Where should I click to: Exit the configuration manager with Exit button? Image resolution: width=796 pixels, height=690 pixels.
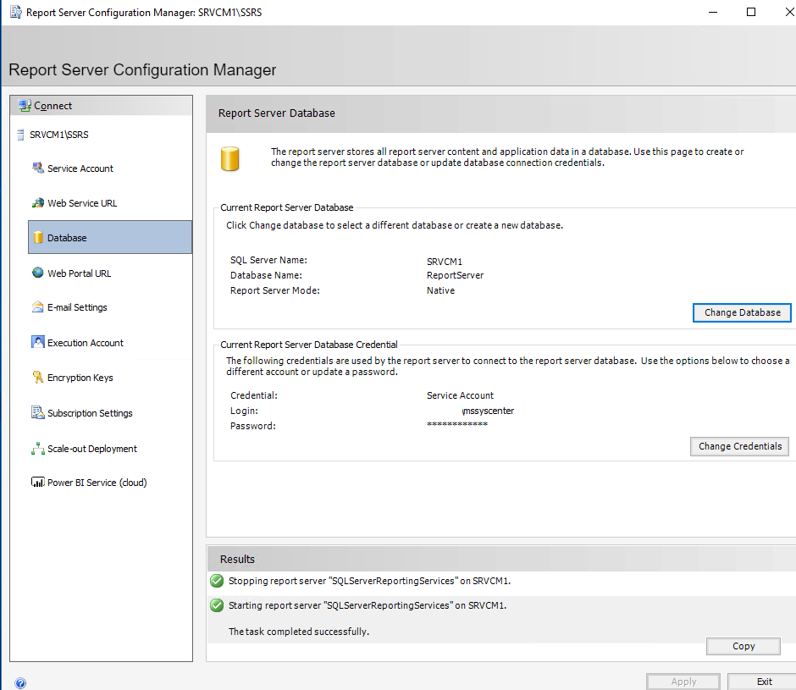[x=764, y=682]
